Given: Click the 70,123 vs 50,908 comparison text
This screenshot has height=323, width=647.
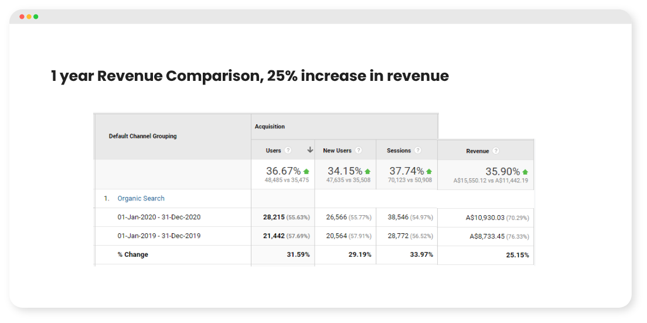Looking at the screenshot, I should 410,181.
